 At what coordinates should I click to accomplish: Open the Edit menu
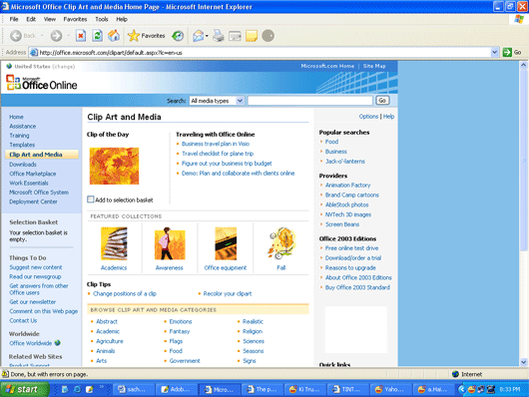point(31,19)
